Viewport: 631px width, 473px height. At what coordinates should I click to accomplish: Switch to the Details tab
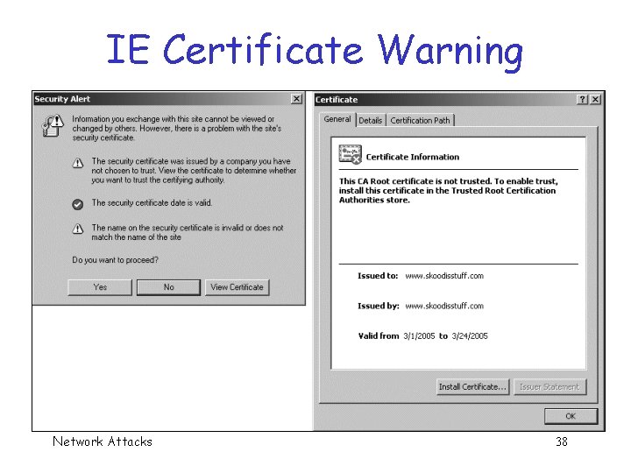(x=370, y=120)
